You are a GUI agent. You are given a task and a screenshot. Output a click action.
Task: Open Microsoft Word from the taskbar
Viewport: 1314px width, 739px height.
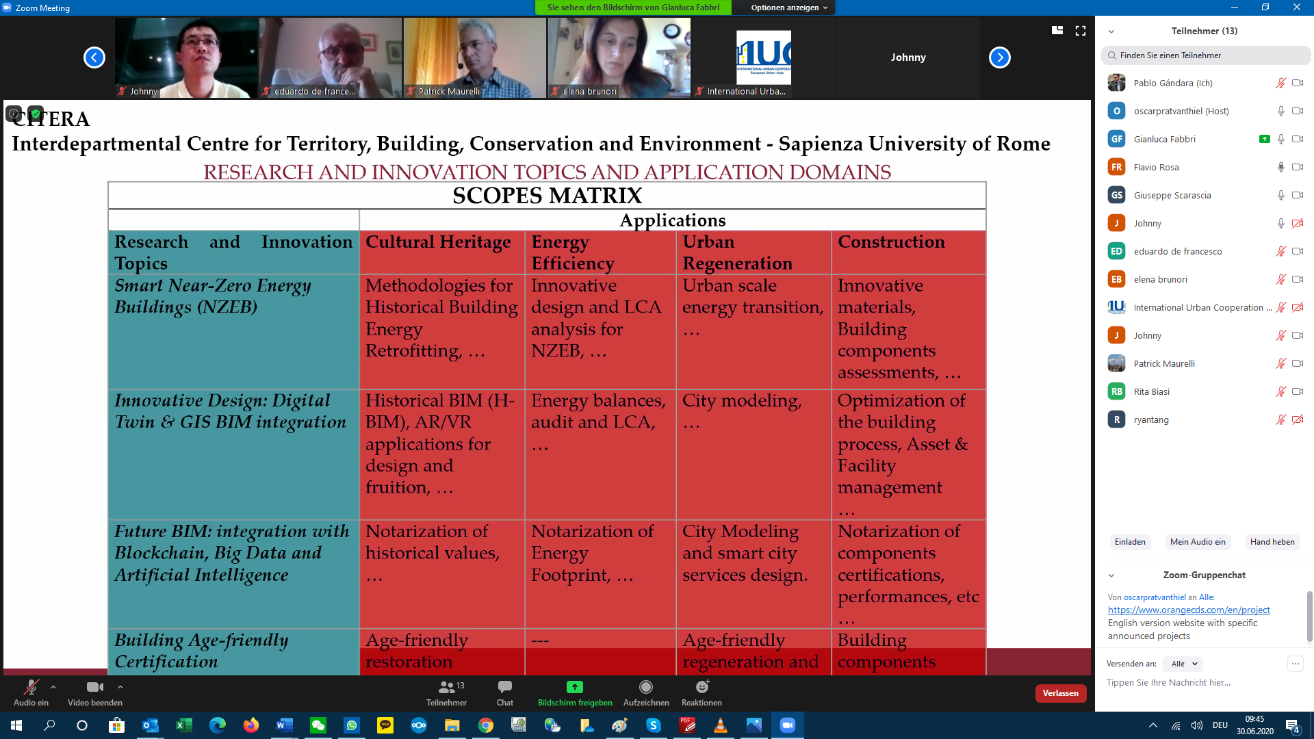[x=285, y=725]
